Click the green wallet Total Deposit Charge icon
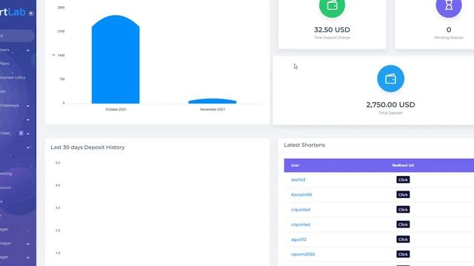The width and height of the screenshot is (474, 266). (x=332, y=5)
